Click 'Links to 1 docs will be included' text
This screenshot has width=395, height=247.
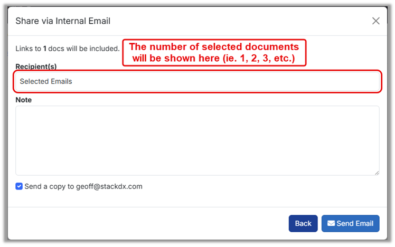click(x=68, y=49)
